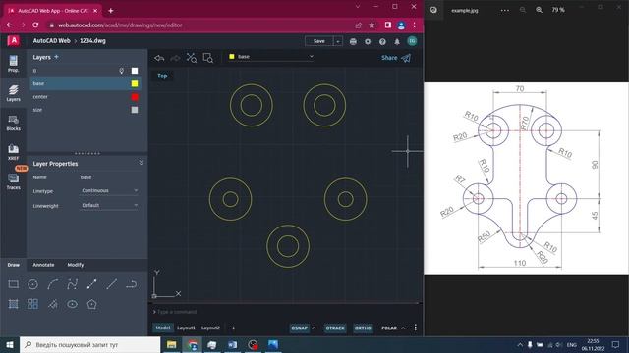
Task: Select the four-squares block tool
Action: [32, 304]
